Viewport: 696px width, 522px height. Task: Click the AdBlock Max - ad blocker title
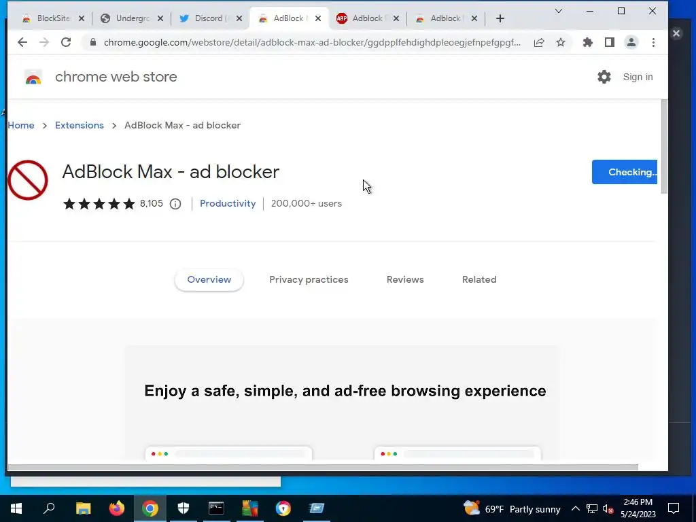click(x=171, y=172)
